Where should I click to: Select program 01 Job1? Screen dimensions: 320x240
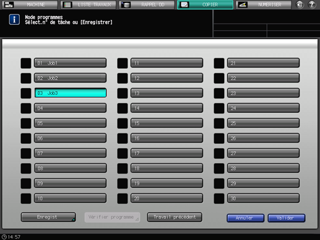tap(70, 63)
